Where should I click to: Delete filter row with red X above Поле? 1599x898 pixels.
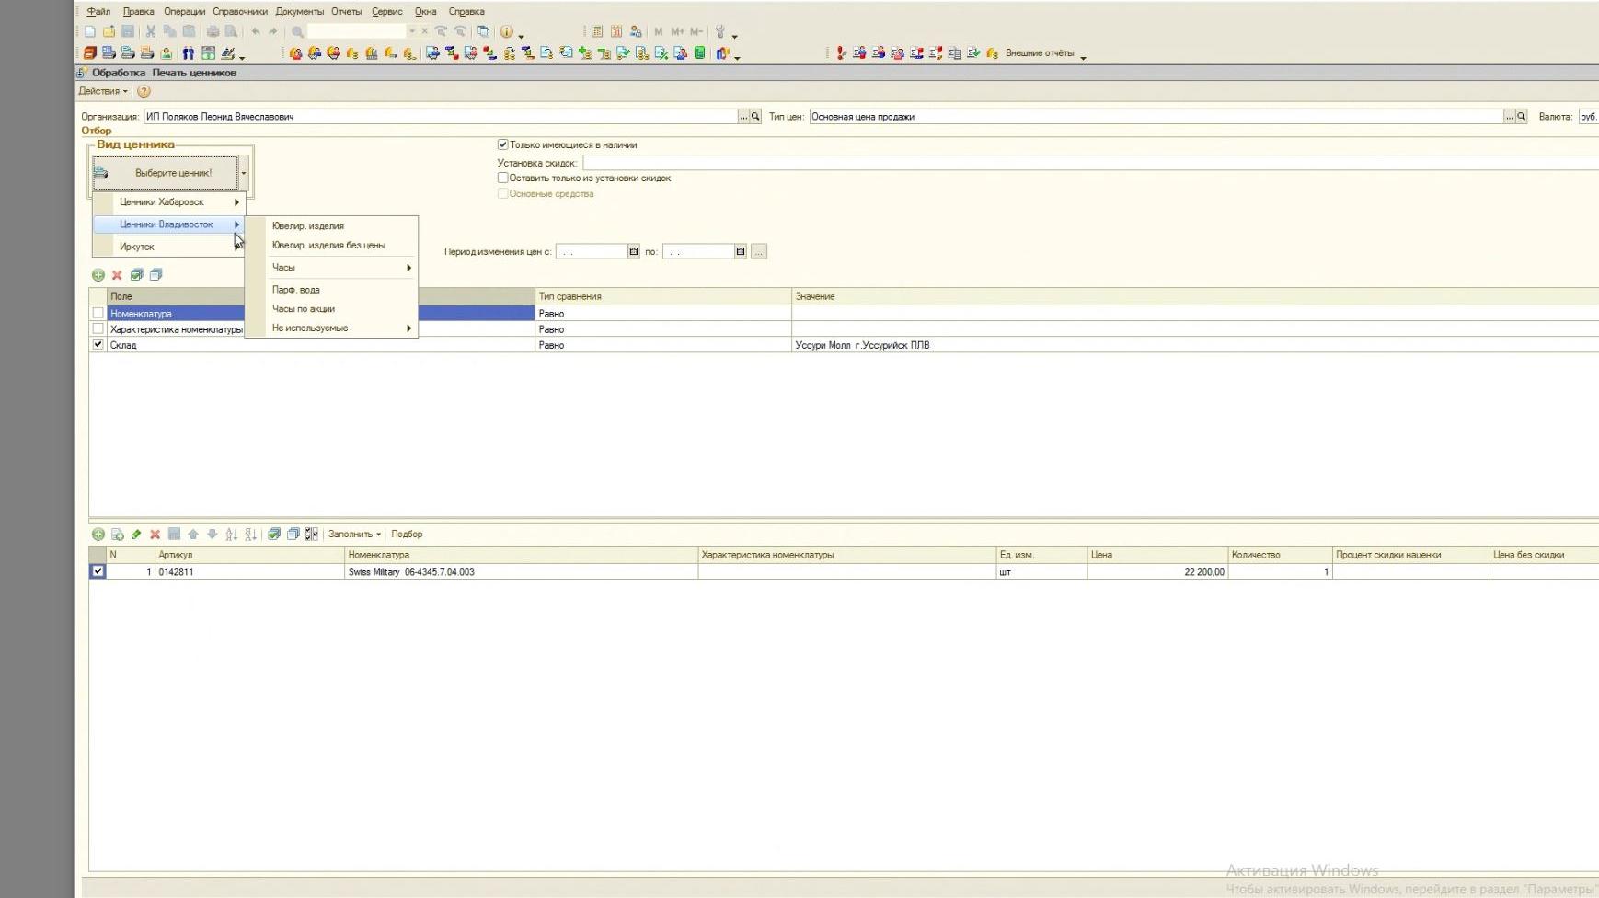117,275
